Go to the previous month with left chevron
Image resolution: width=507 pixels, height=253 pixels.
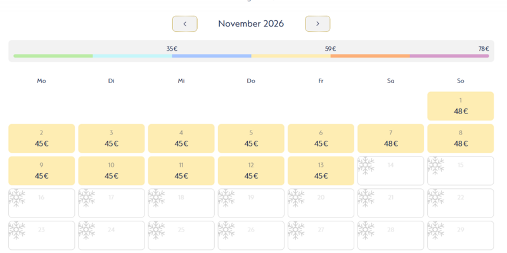point(184,23)
